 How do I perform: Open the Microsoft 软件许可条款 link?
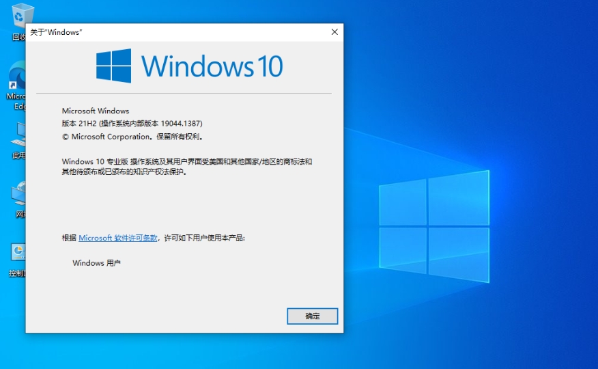tap(118, 238)
